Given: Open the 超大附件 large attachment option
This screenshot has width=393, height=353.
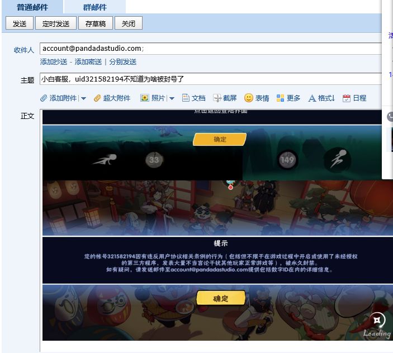Looking at the screenshot, I should coord(112,98).
